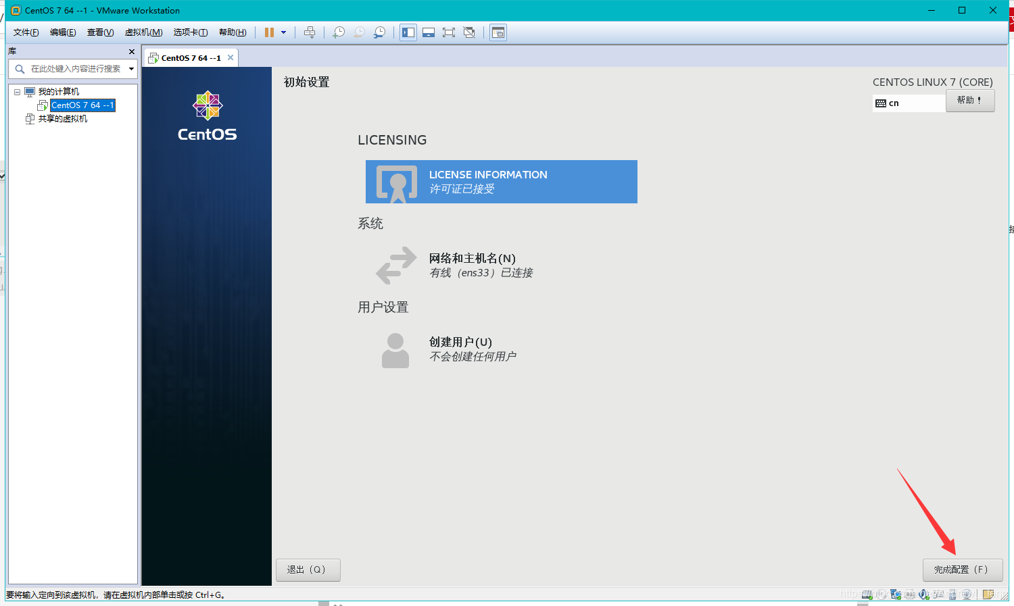The width and height of the screenshot is (1014, 606).
Task: Close the CentOS 7 64 --1 tab
Action: [x=231, y=57]
